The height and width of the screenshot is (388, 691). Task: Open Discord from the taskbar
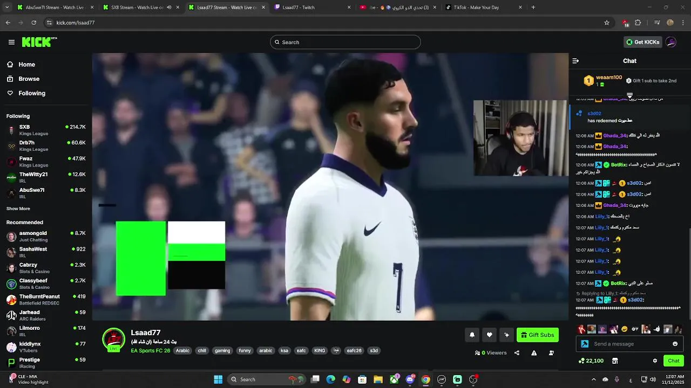pos(410,379)
